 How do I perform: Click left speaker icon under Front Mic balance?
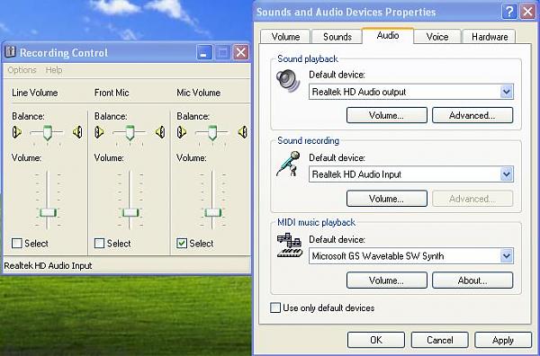[99, 132]
